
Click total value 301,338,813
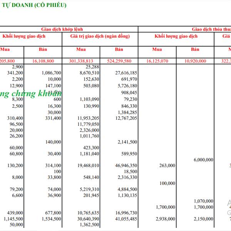coord(81,61)
